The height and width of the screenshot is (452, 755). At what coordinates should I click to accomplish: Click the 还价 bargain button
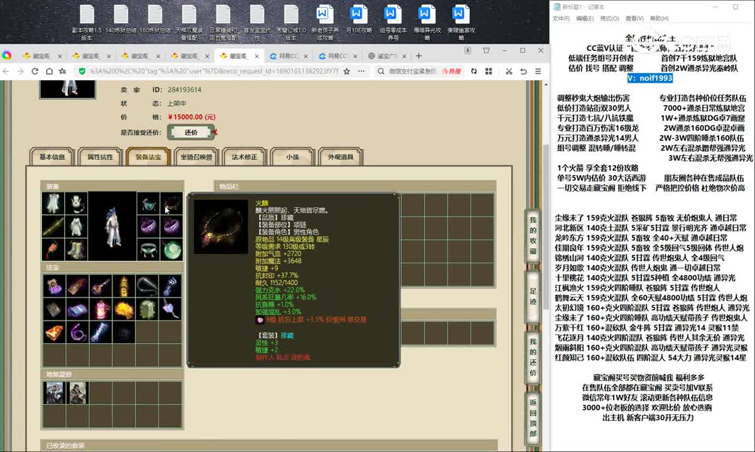[x=191, y=132]
